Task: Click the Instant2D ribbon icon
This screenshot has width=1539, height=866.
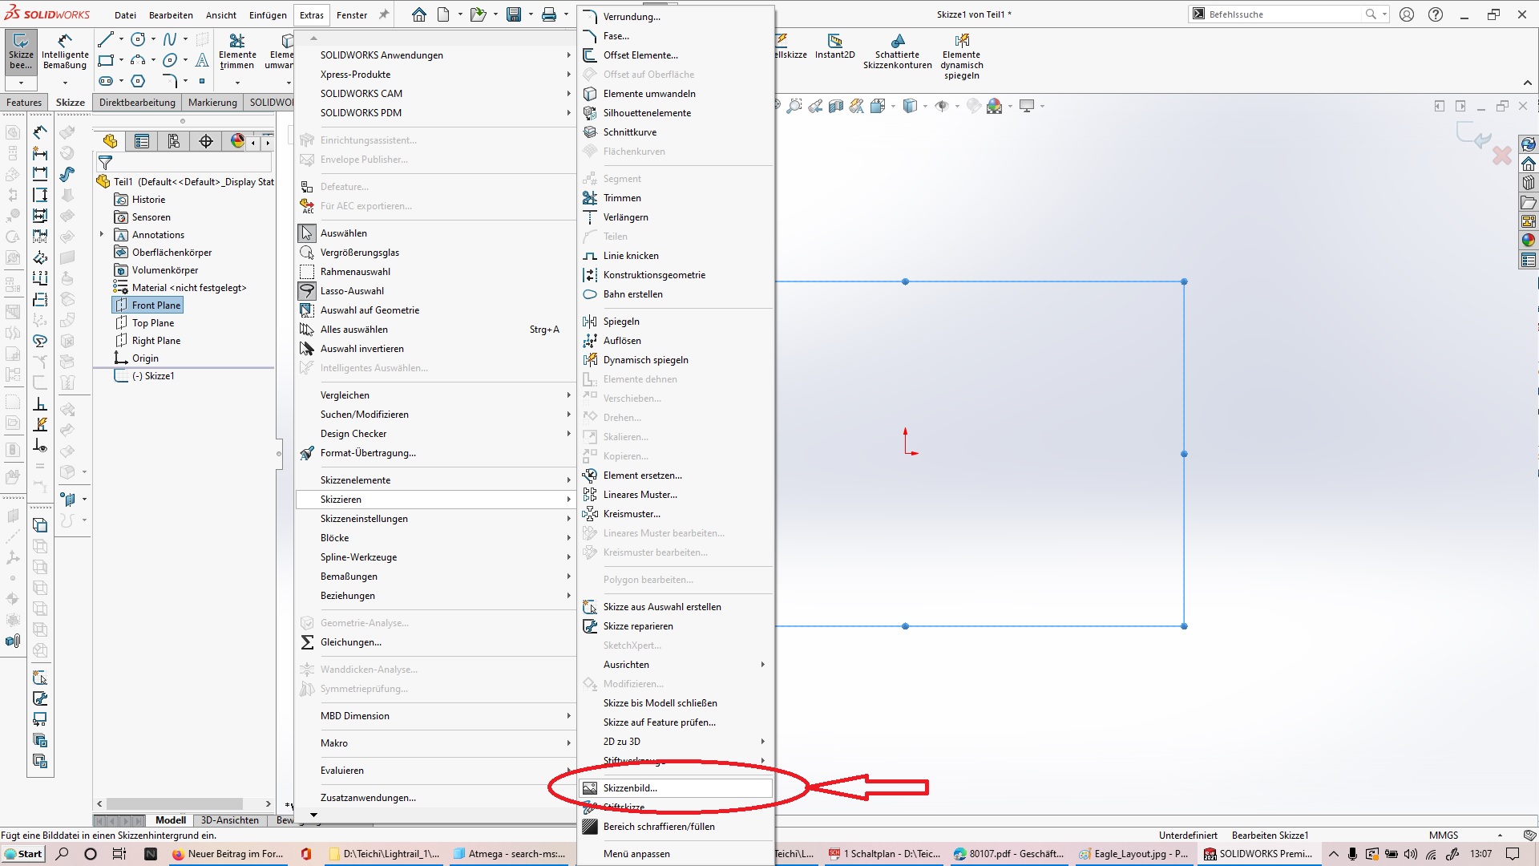Action: (x=835, y=47)
